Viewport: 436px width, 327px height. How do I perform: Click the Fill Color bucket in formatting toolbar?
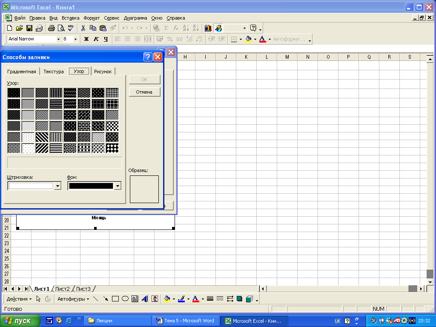[248, 39]
